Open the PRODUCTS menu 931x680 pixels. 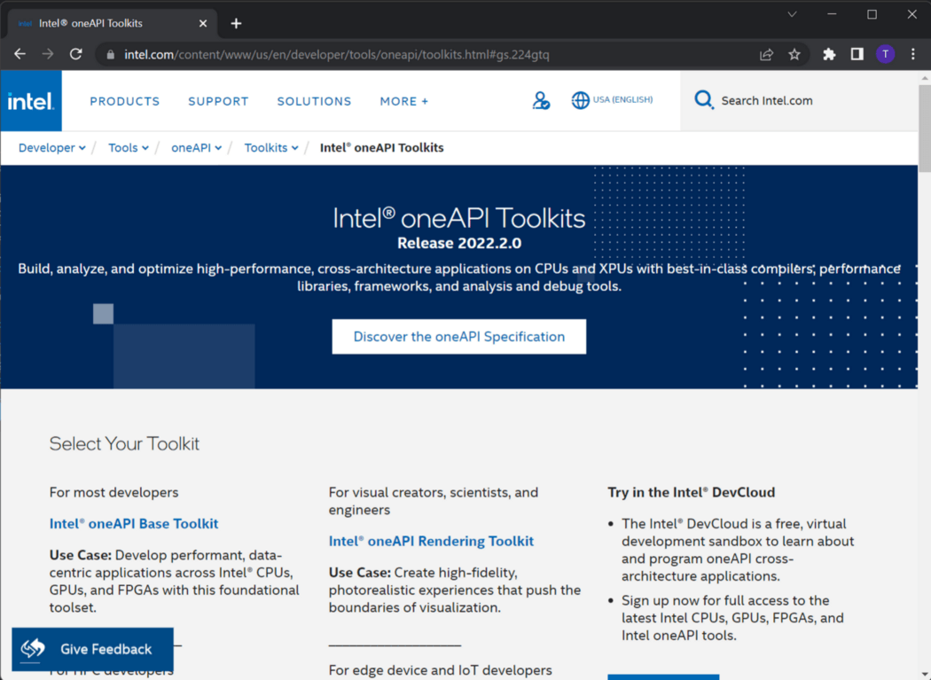pyautogui.click(x=125, y=101)
